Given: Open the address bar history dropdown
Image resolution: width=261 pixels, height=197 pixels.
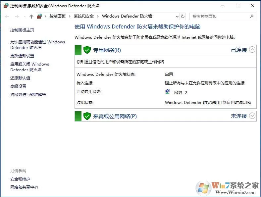Looking at the screenshot, I should click(x=177, y=17).
